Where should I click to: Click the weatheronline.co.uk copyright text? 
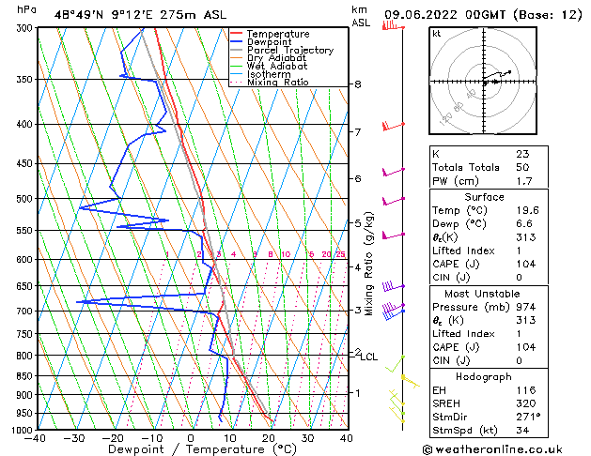tap(492, 449)
